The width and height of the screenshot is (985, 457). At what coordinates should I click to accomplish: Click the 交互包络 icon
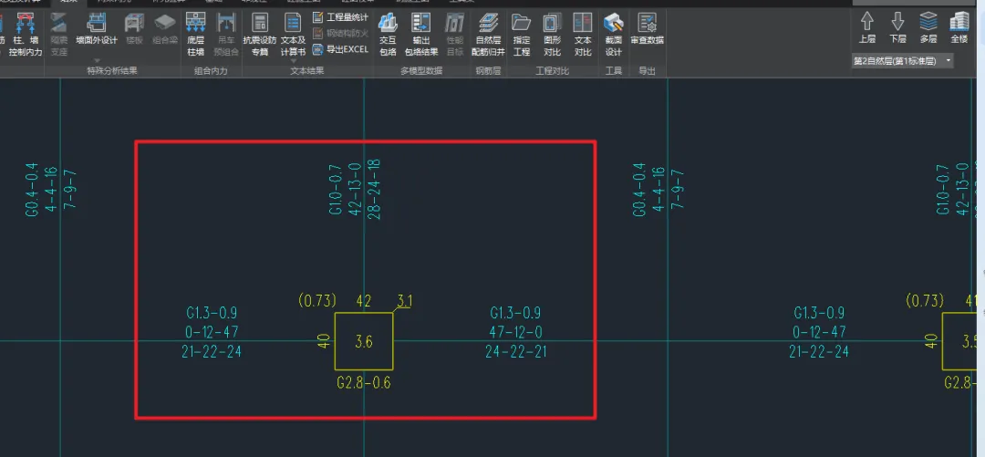tap(388, 35)
